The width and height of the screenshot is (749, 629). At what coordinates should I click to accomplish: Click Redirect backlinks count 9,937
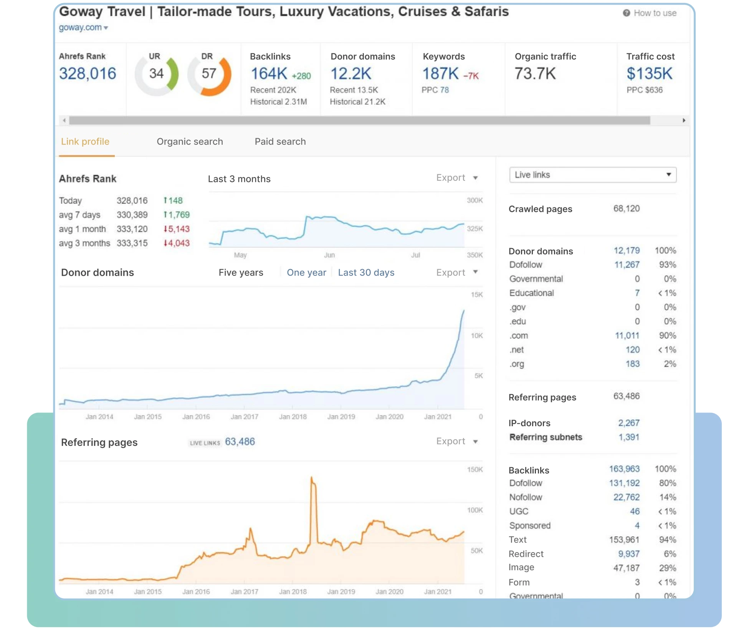629,554
